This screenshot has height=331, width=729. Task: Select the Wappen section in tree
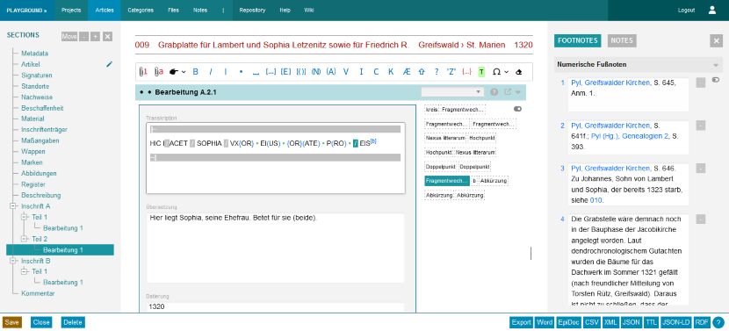tap(32, 152)
